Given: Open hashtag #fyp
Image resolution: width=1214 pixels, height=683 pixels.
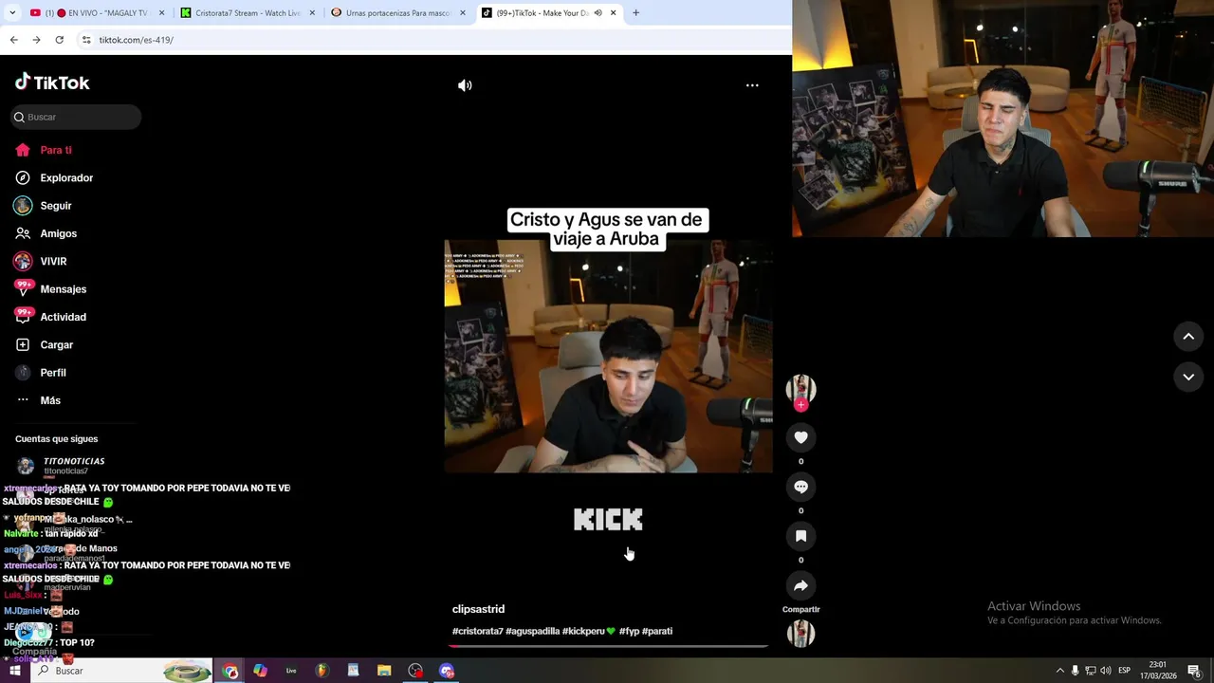Looking at the screenshot, I should click(629, 631).
